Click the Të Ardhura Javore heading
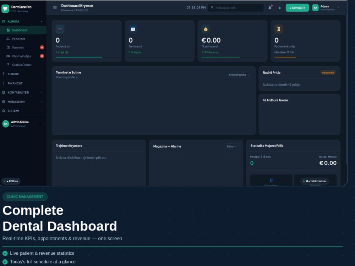Viewport: 355px width, 266px height. click(x=275, y=100)
